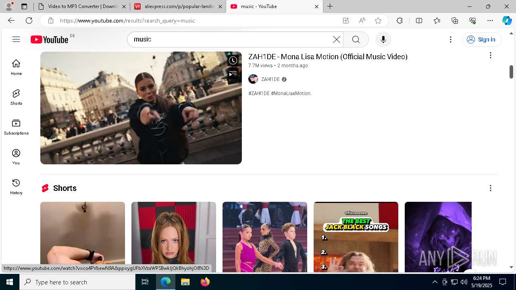Run the search with the magnifier button

tap(356, 39)
